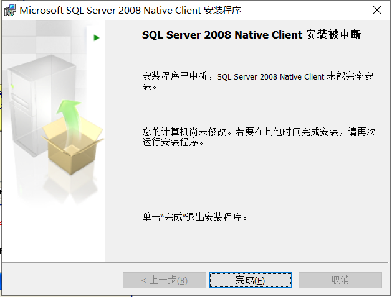The image size is (392, 297).
Task: Click the disabled 上一步(B) back button
Action: click(x=165, y=280)
